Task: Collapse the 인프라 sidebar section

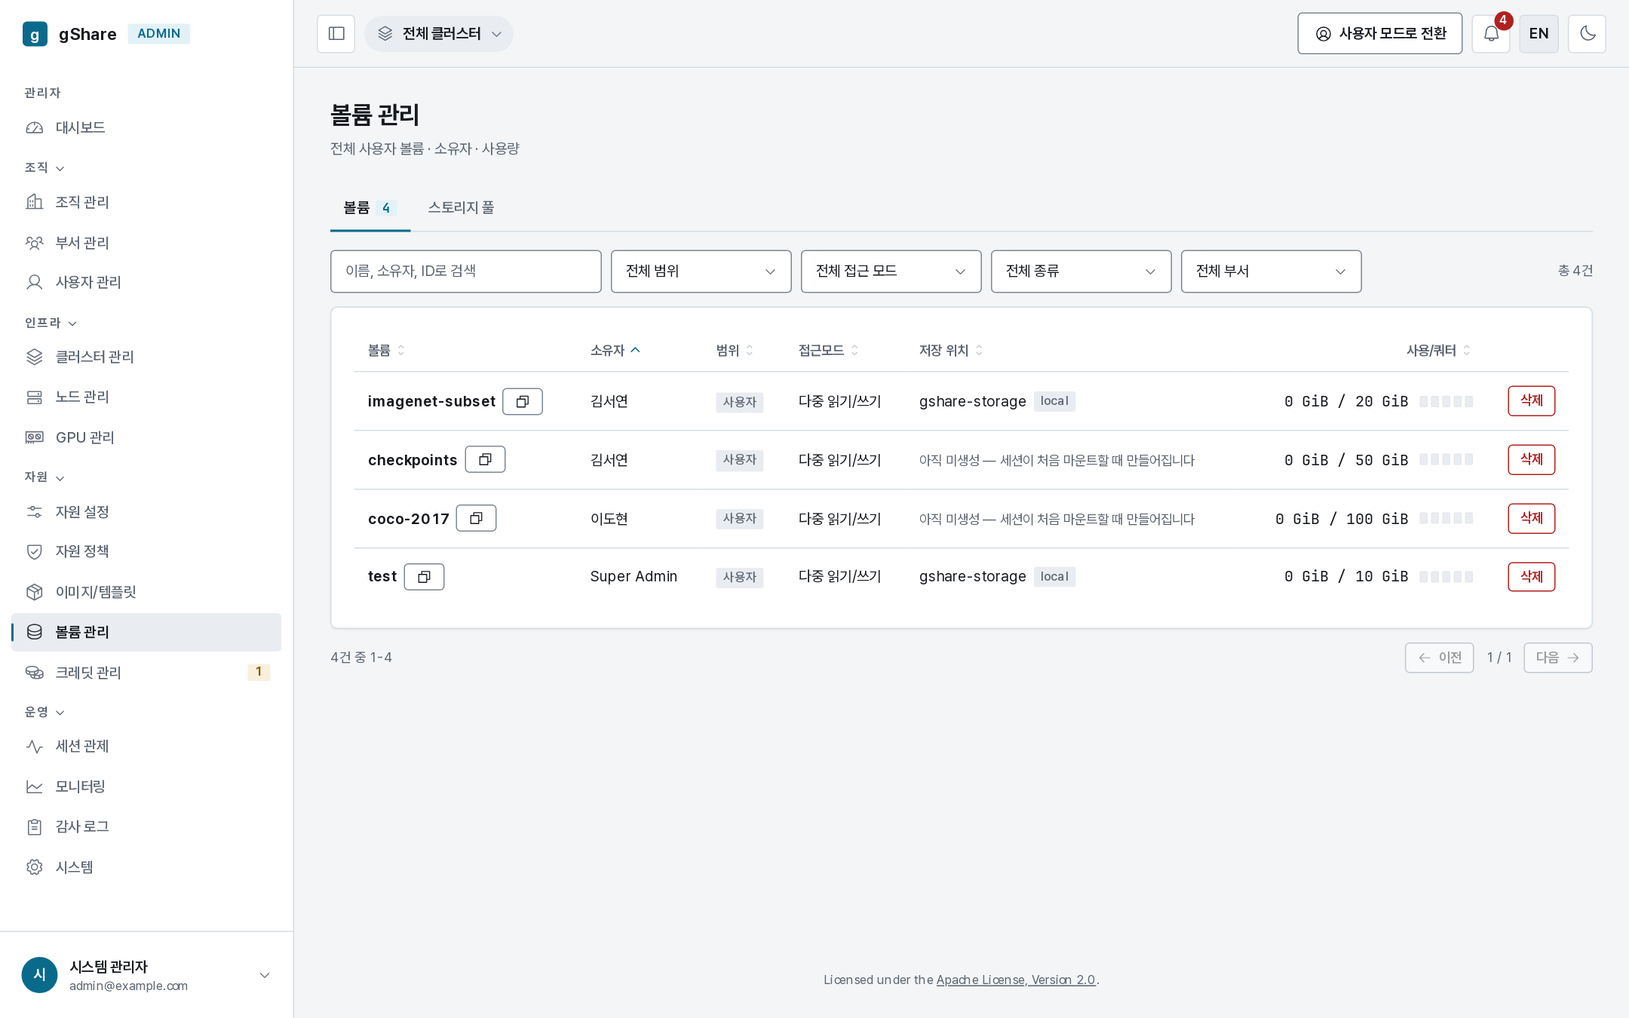Action: click(x=51, y=323)
